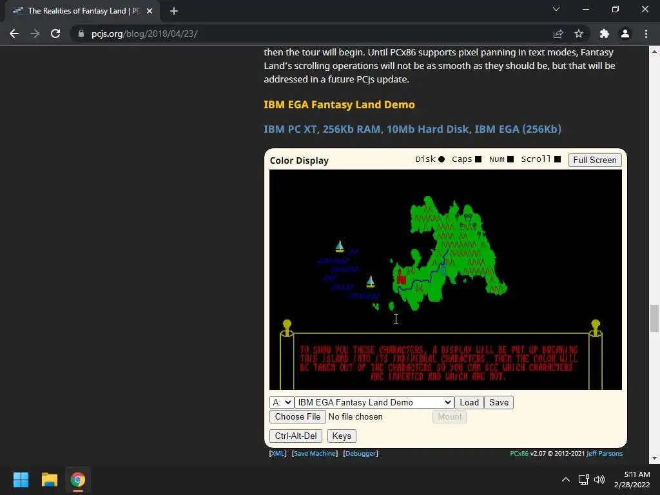Click the scrollbar up arrow
660x495 pixels.
click(x=654, y=52)
